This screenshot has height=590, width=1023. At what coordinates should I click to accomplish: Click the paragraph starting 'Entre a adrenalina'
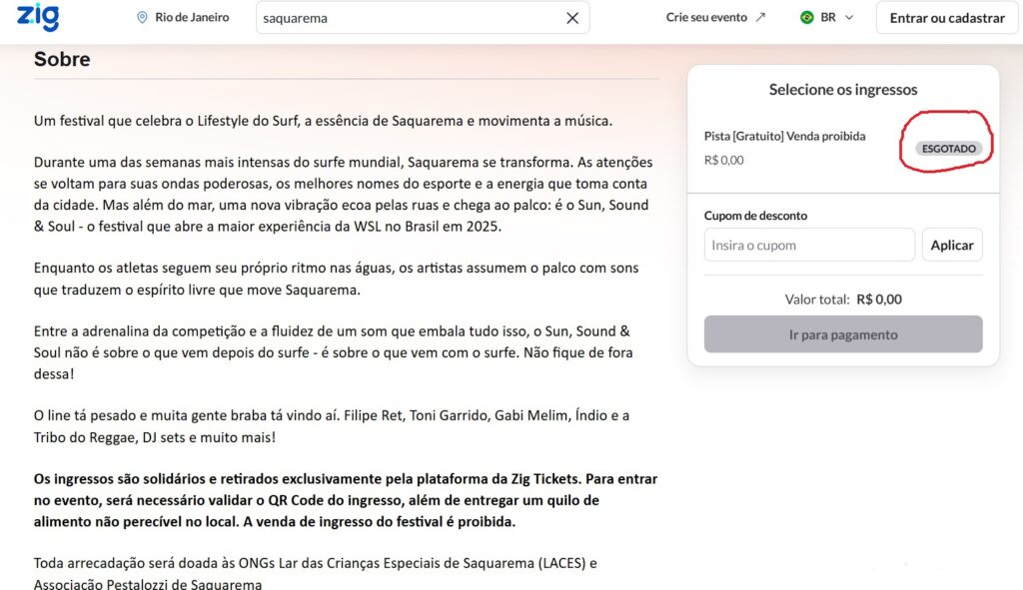coord(334,352)
